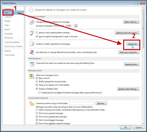Close the Outlook Options dialog
The width and height of the screenshot is (147, 132).
click(x=142, y=3)
